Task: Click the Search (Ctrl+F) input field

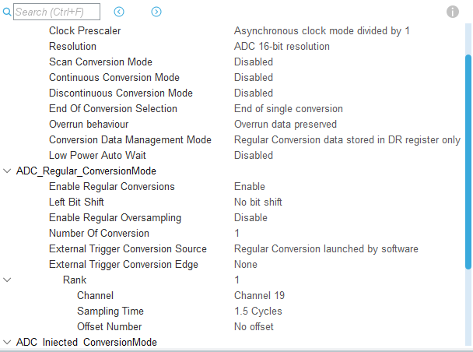Action: 57,12
